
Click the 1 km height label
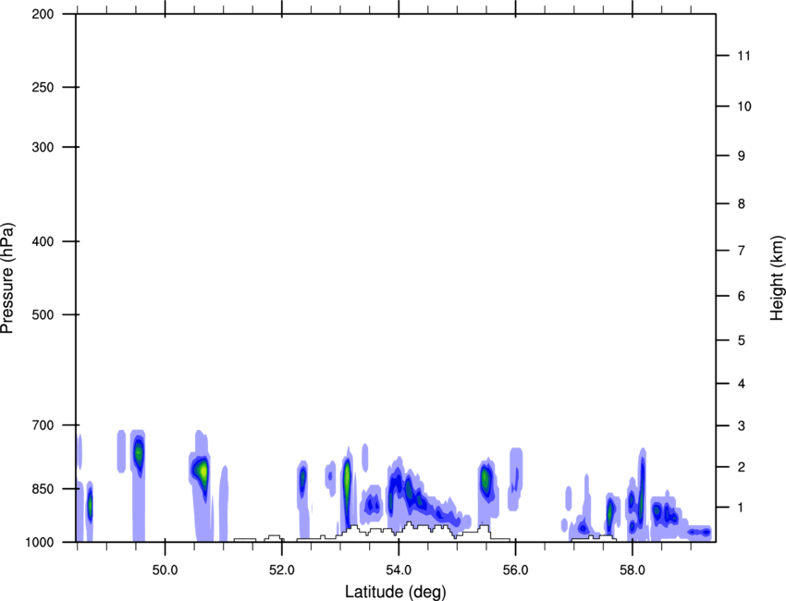click(742, 508)
